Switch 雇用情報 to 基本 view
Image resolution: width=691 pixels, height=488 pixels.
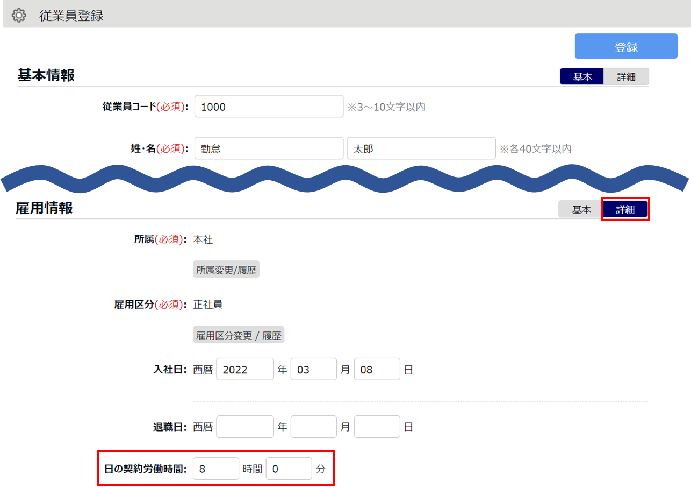(581, 210)
